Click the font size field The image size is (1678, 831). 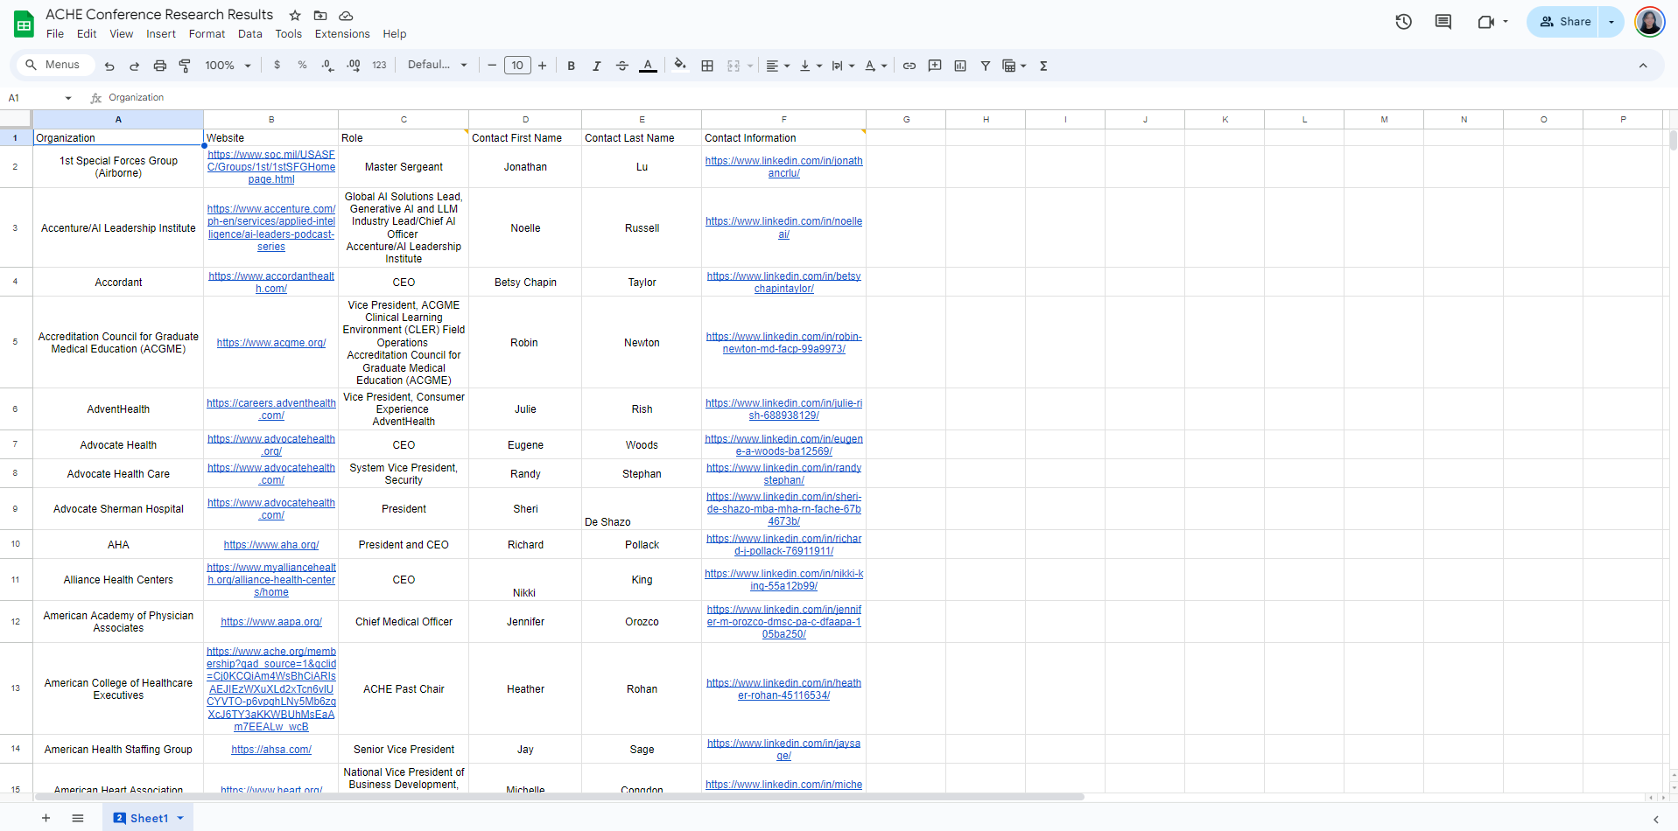pos(517,66)
